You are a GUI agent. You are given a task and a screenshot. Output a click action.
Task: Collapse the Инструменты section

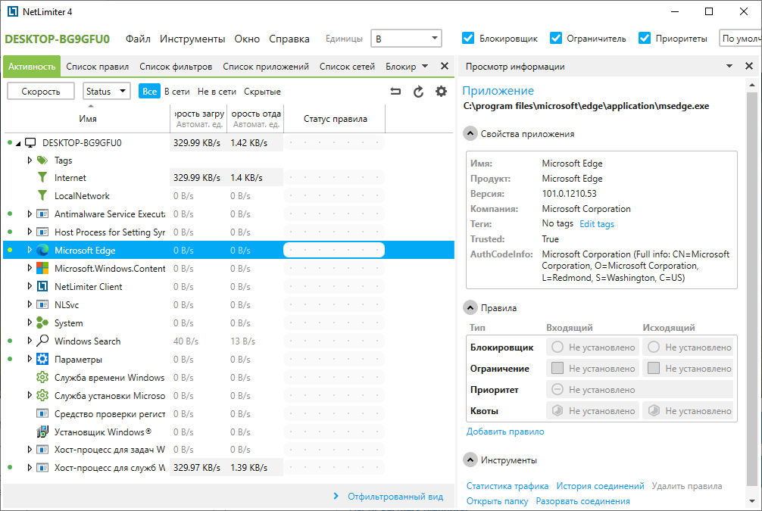(470, 460)
